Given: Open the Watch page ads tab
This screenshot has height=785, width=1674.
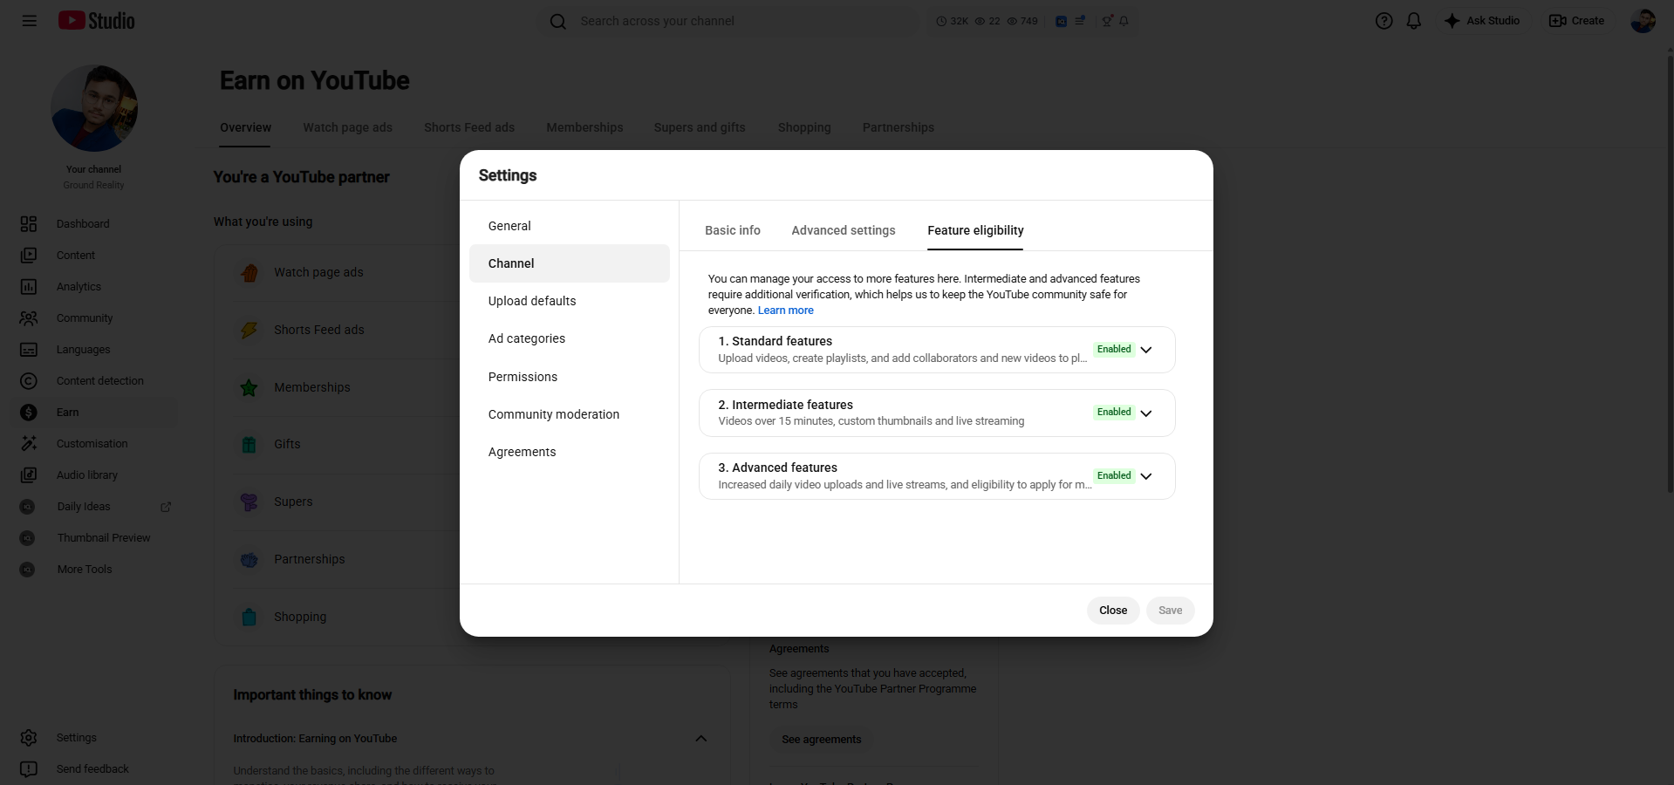Looking at the screenshot, I should tap(347, 127).
